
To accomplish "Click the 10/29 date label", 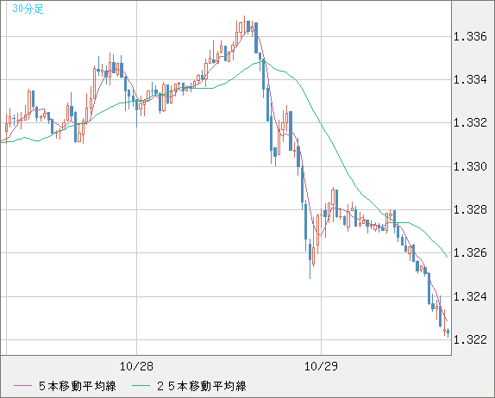I will point(321,366).
